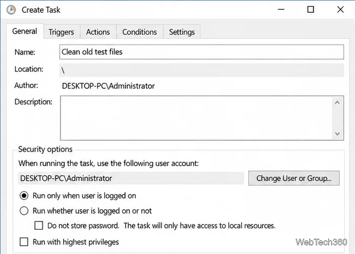Open the Actions tab
The image size is (355, 254).
click(x=98, y=32)
